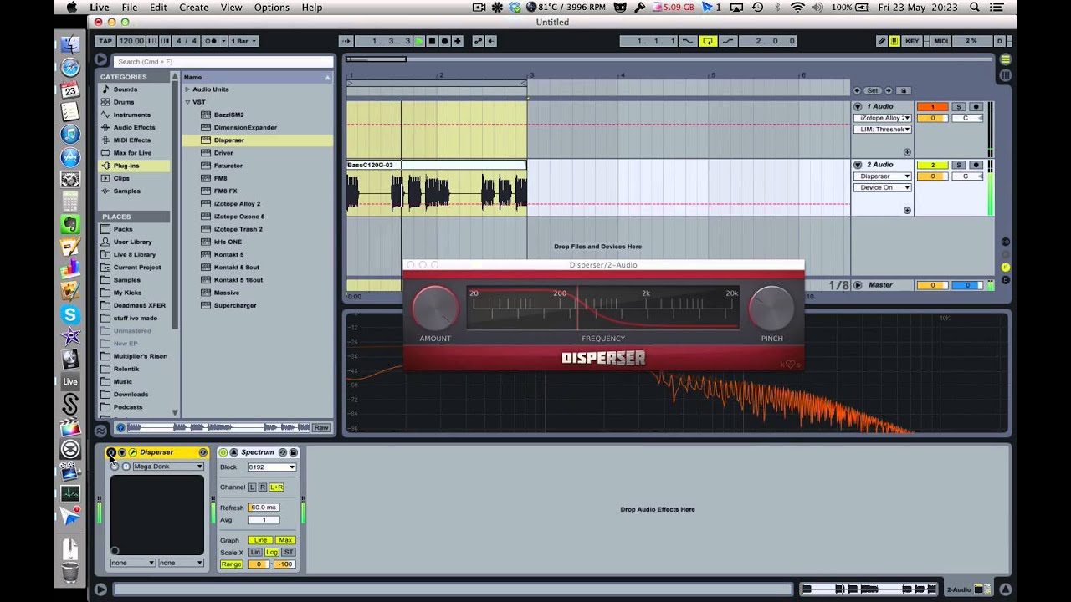The height and width of the screenshot is (602, 1071).
Task: Toggle the Line graph button
Action: tap(261, 540)
